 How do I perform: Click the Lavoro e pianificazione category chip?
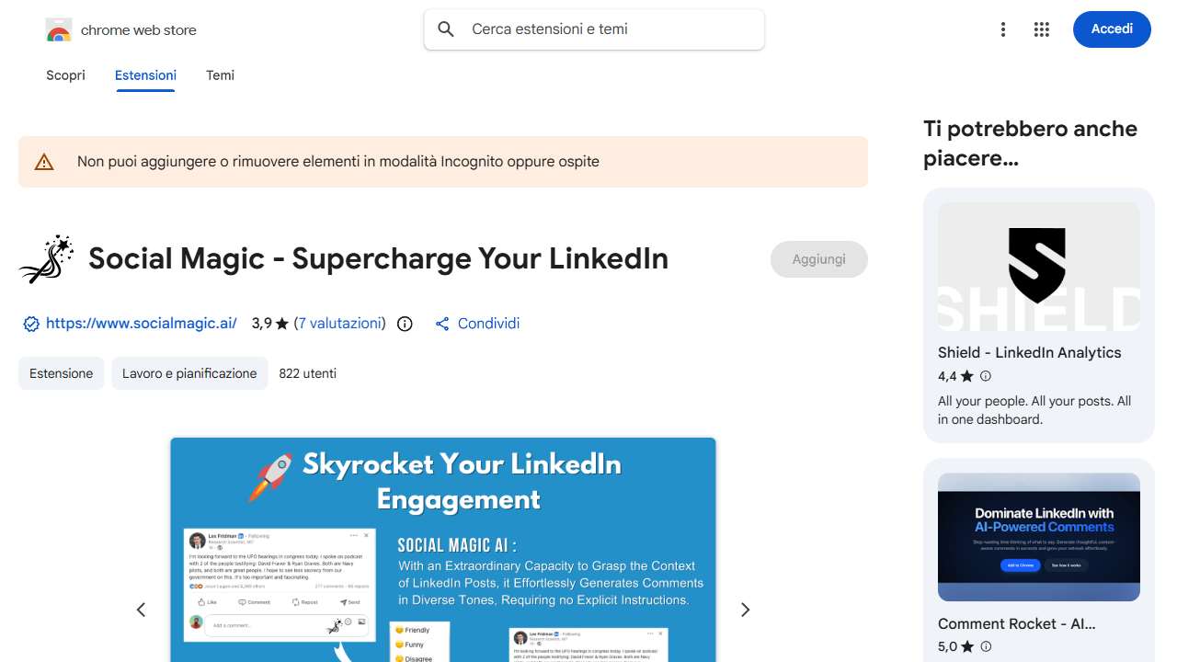point(189,373)
